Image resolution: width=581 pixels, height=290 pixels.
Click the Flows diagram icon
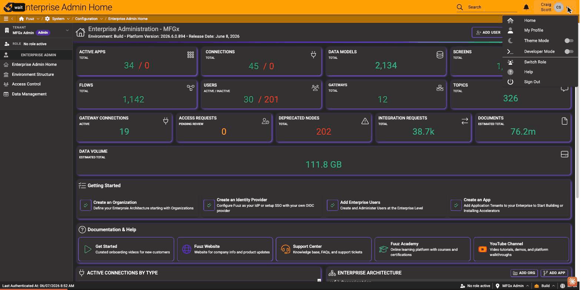point(190,88)
